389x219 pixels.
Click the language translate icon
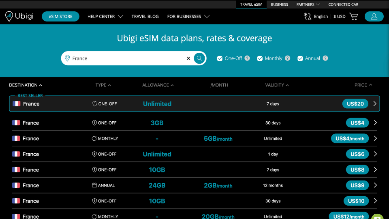308,16
